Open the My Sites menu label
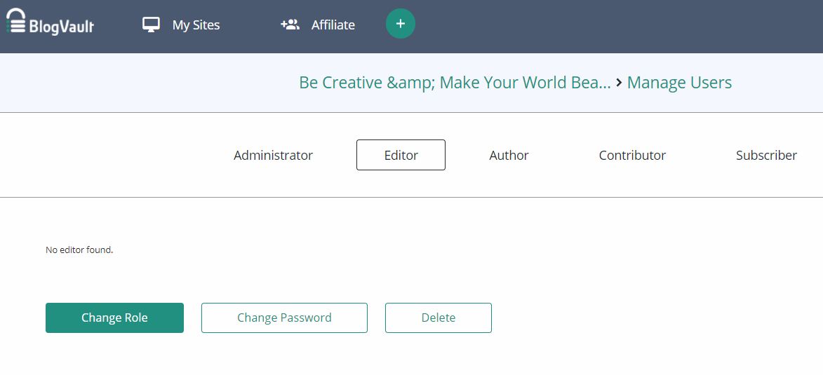823x375 pixels. coord(196,25)
